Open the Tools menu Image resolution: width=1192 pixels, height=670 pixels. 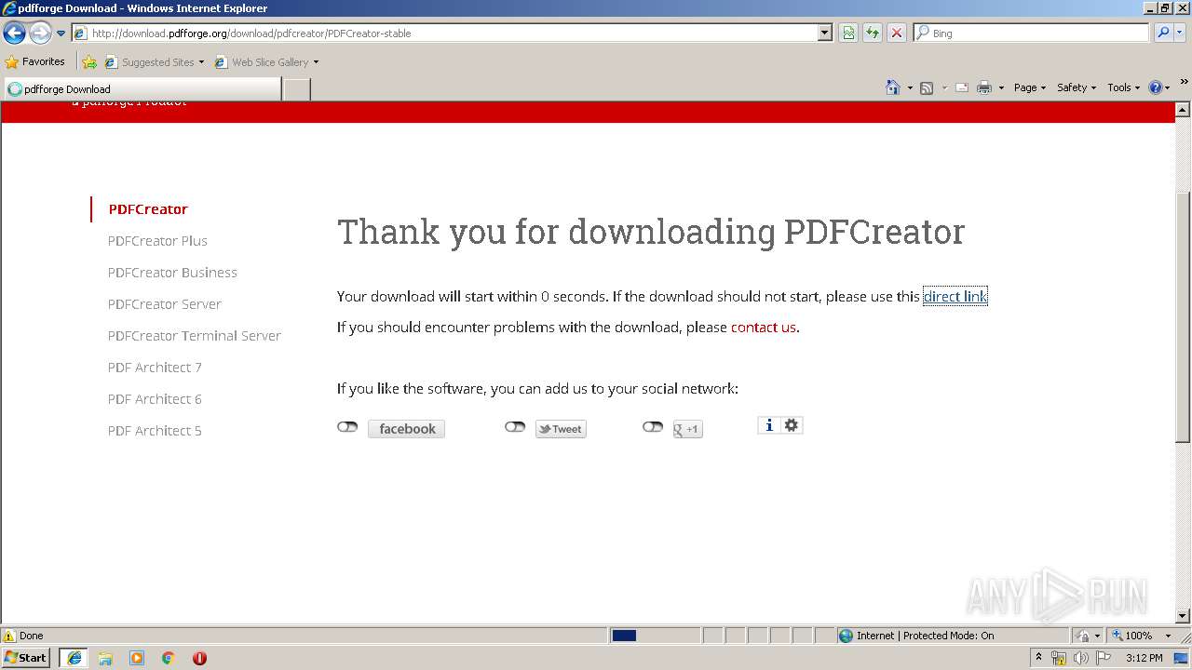pos(1123,87)
